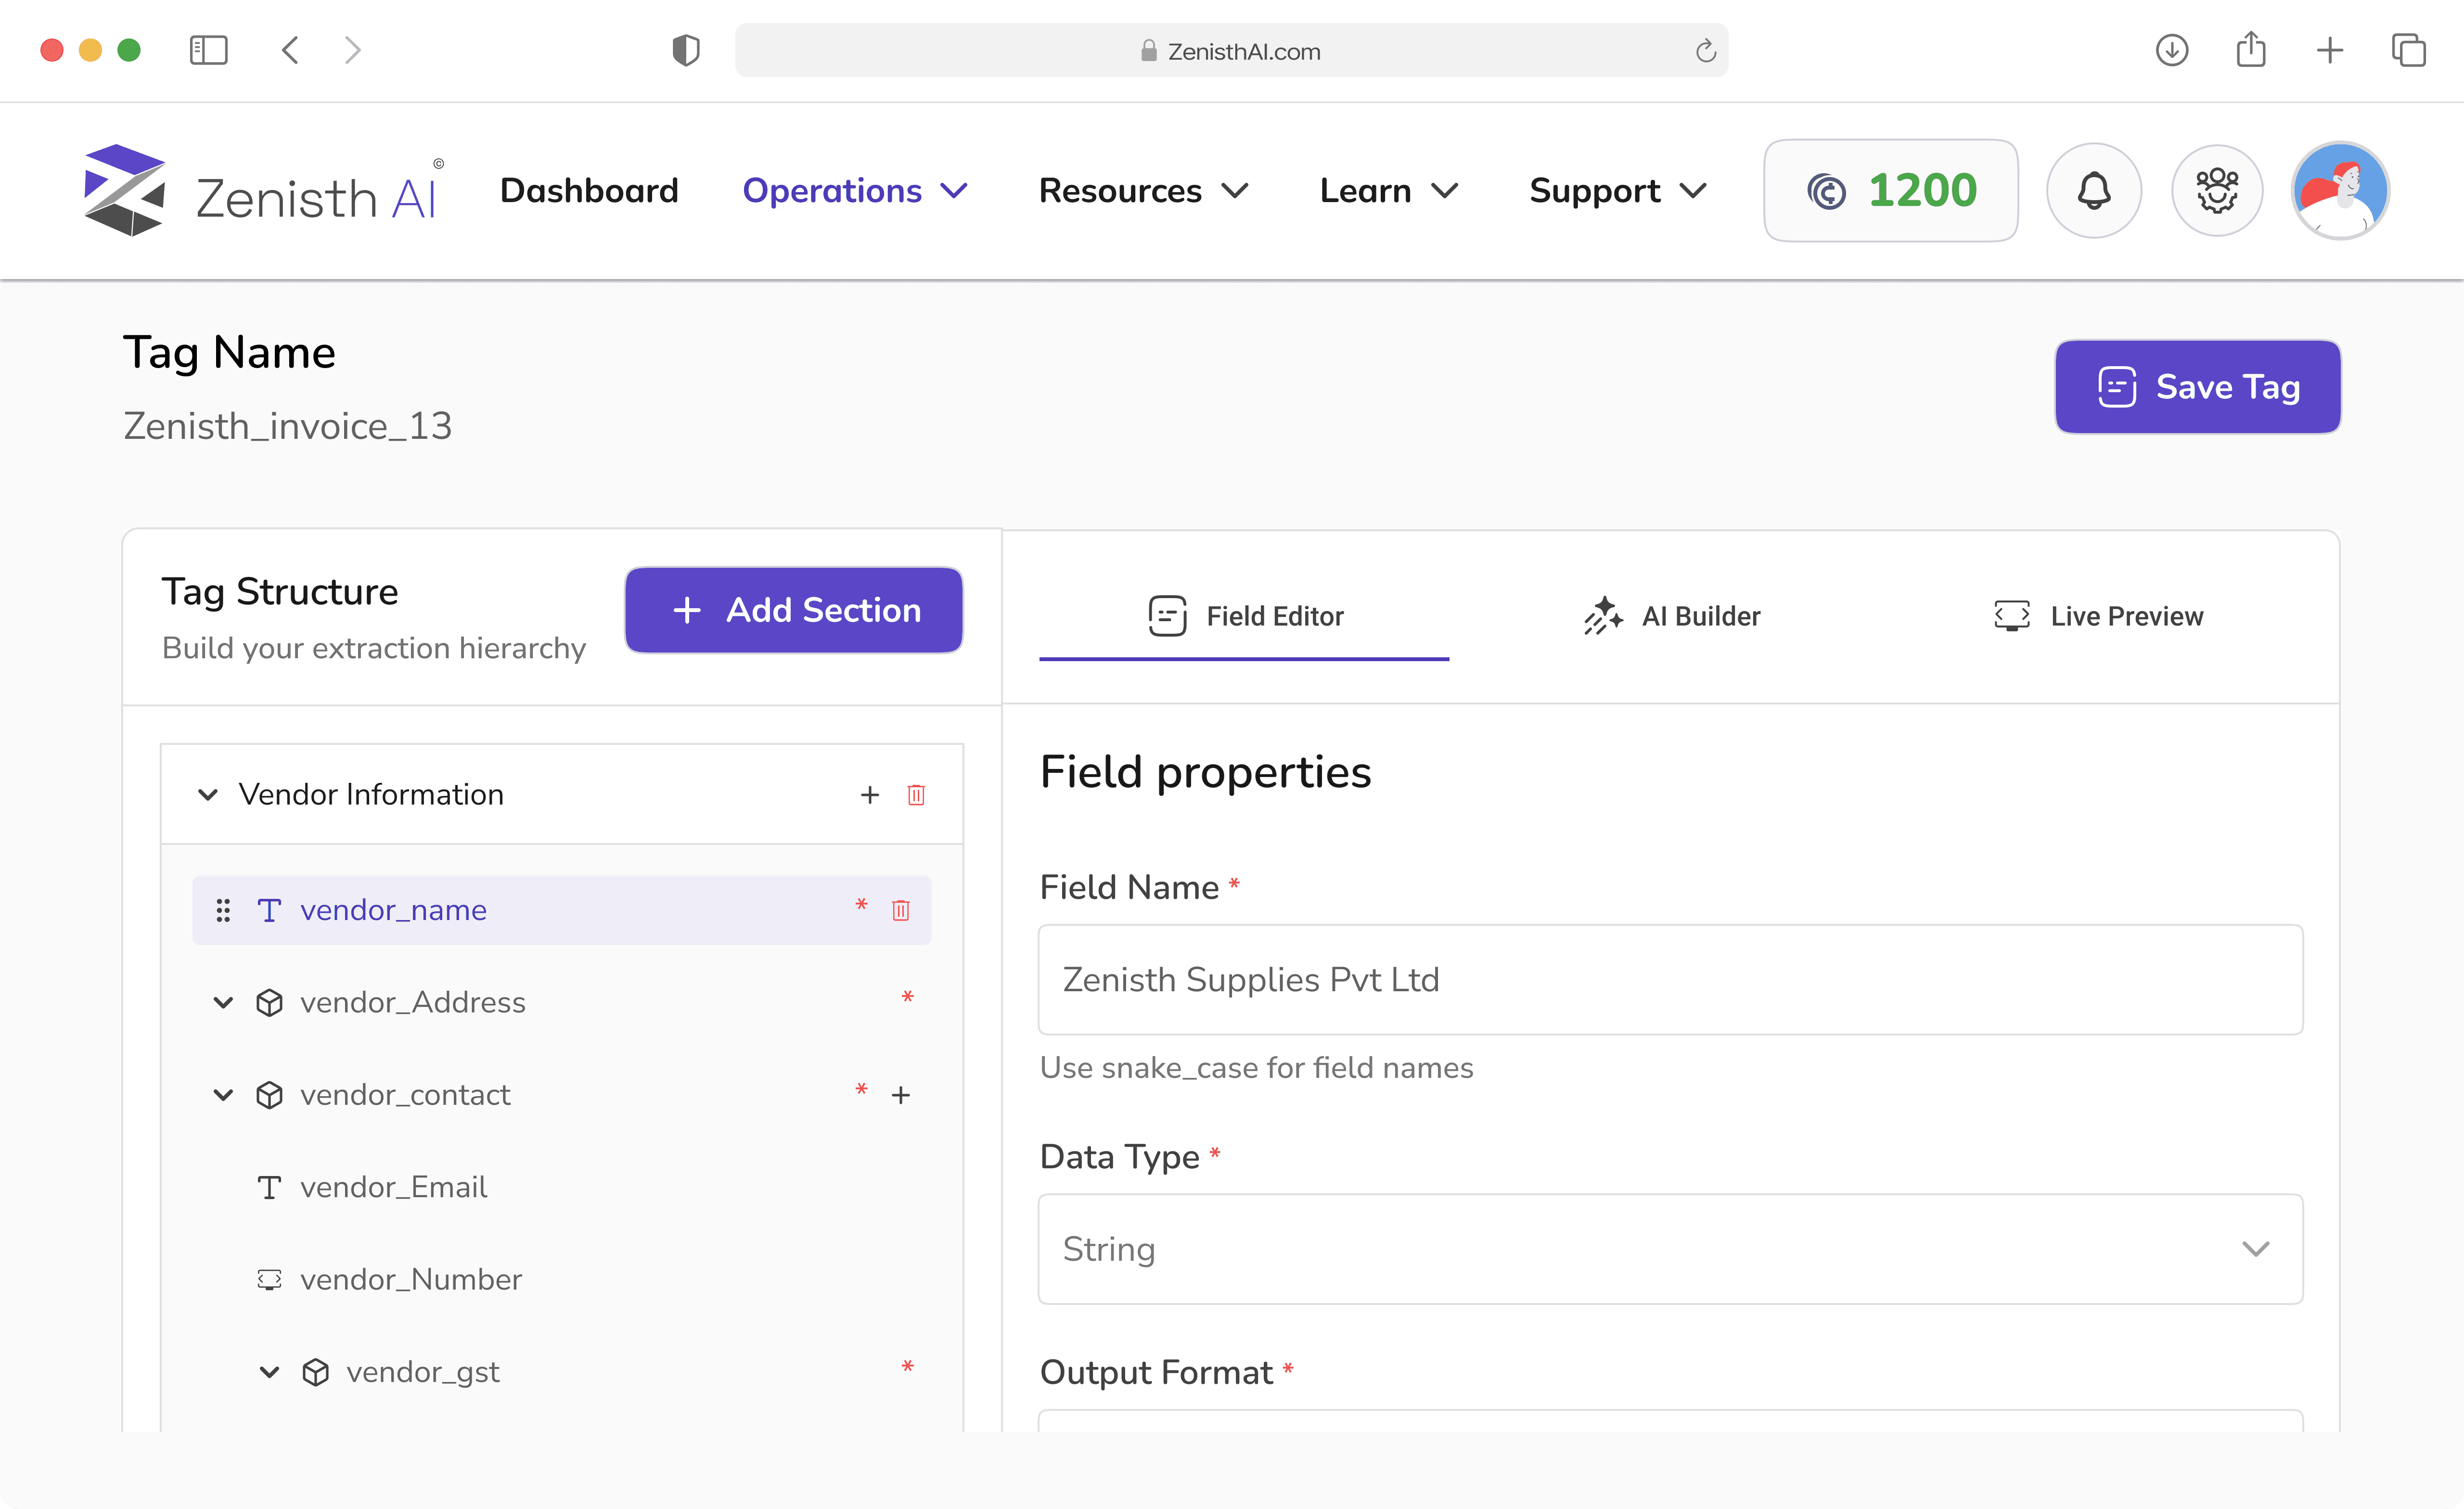2464x1509 pixels.
Task: Switch to the AI Builder tab
Action: coord(1672,616)
